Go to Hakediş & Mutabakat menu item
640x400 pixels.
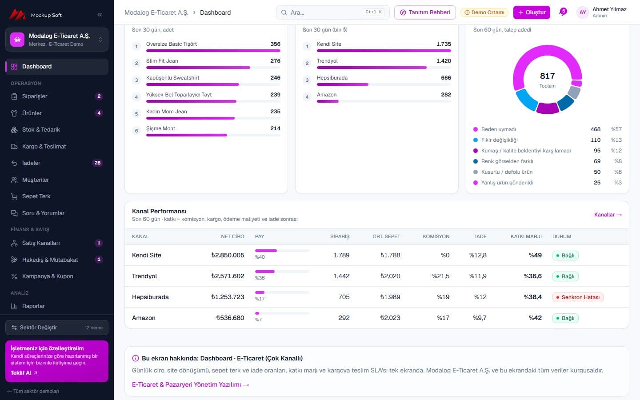click(57, 260)
